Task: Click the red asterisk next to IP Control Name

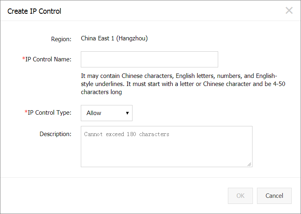Action: pos(23,59)
